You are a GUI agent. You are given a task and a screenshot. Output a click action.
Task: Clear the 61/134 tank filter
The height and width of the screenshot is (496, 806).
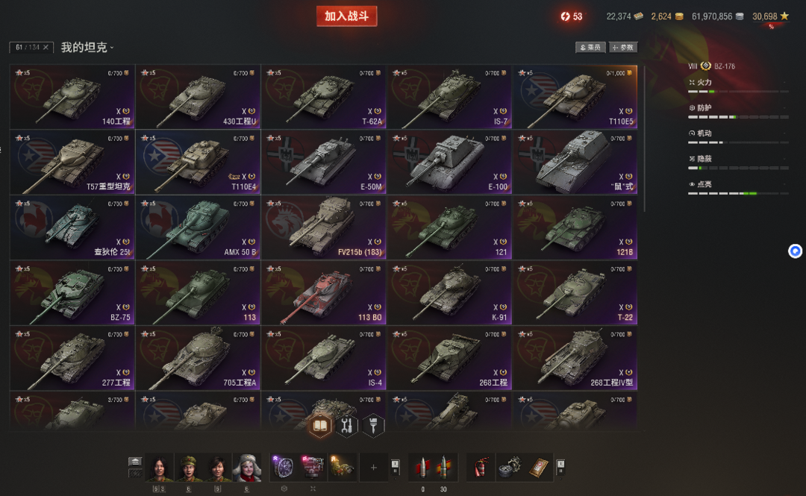[46, 47]
